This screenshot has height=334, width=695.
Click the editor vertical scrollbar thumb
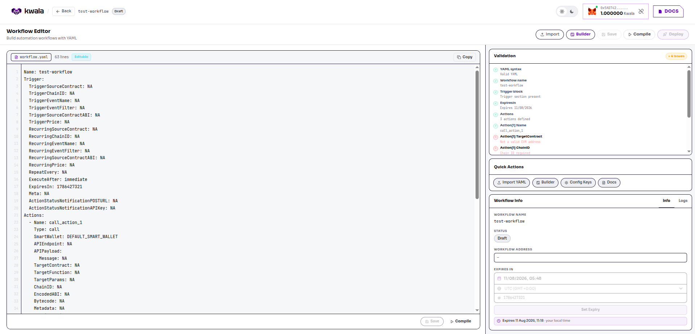tap(477, 135)
